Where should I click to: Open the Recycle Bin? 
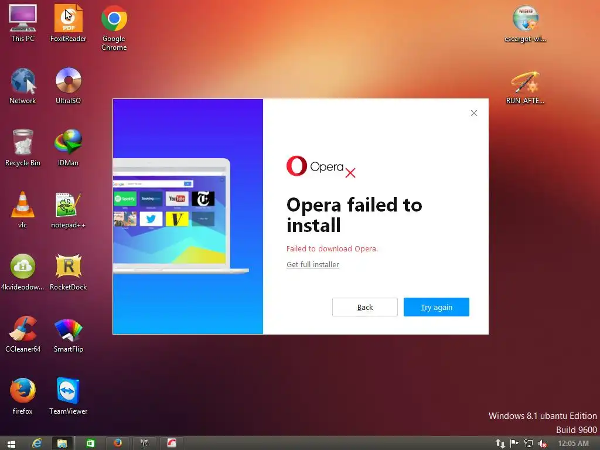pyautogui.click(x=23, y=148)
